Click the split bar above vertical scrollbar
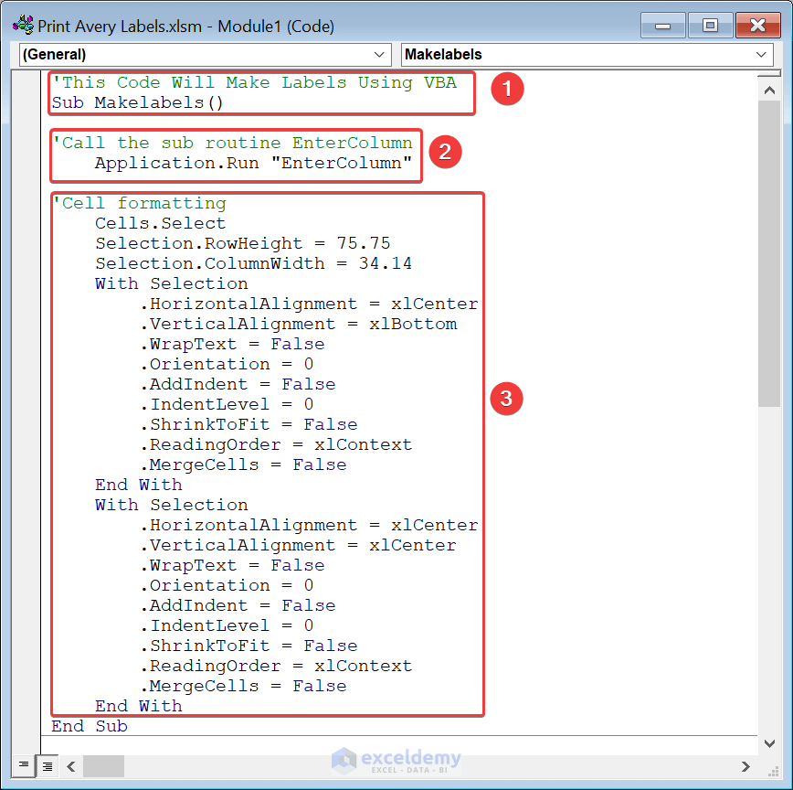The height and width of the screenshot is (790, 793). click(x=769, y=74)
